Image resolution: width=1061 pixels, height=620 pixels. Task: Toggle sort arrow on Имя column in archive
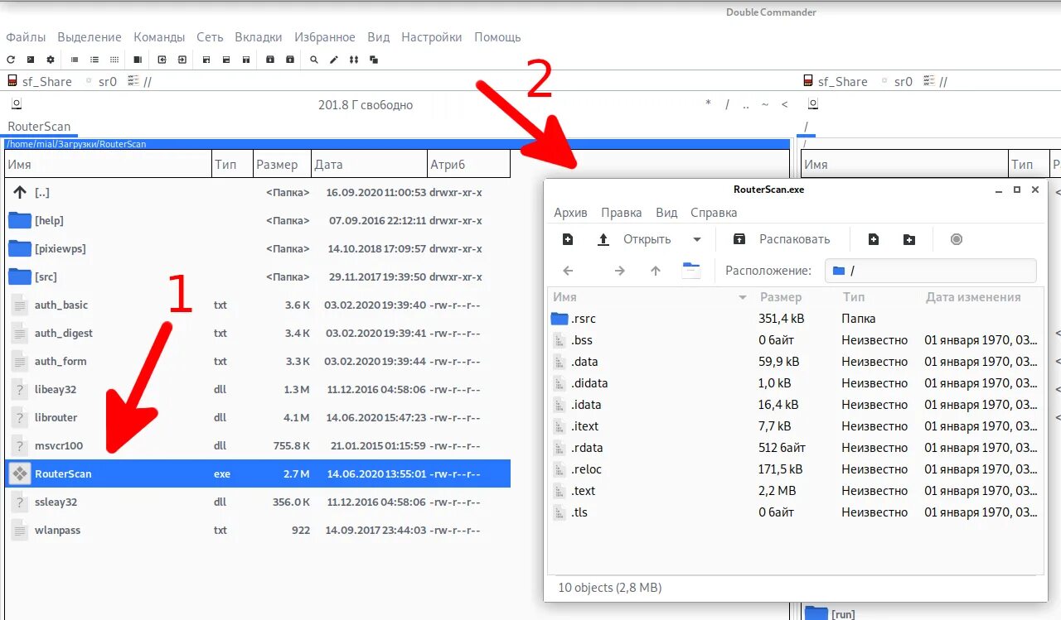point(743,297)
